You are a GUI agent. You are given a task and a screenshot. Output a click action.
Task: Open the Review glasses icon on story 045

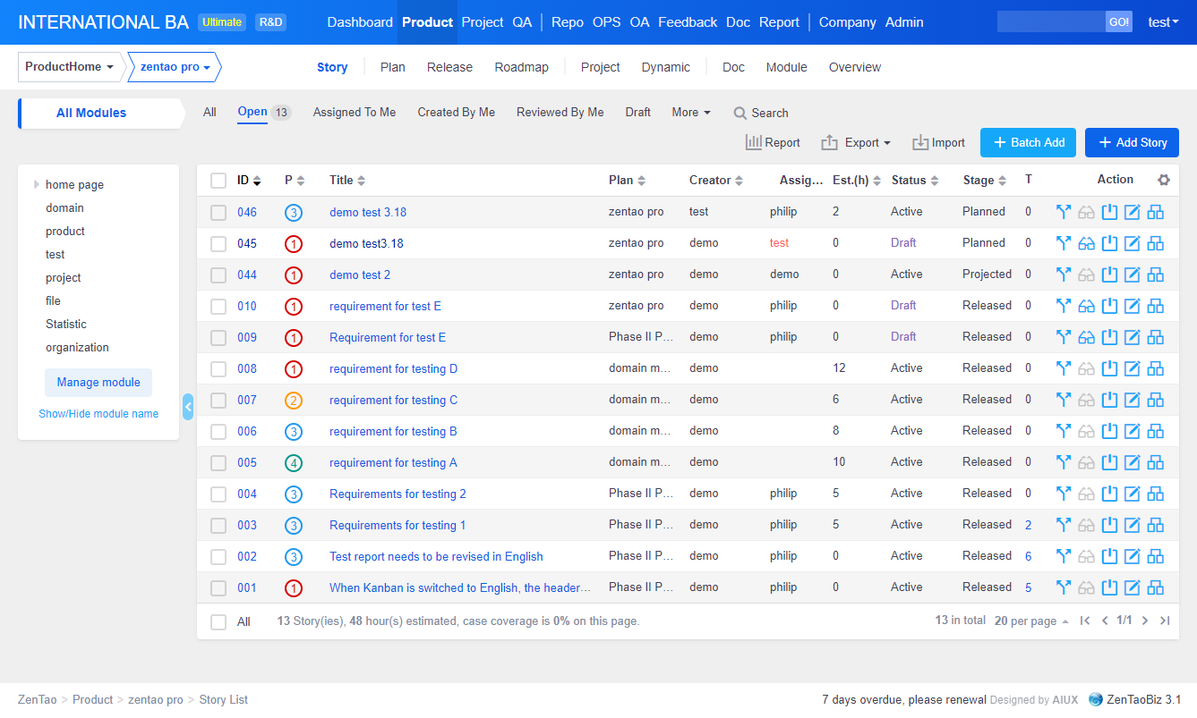click(x=1086, y=242)
